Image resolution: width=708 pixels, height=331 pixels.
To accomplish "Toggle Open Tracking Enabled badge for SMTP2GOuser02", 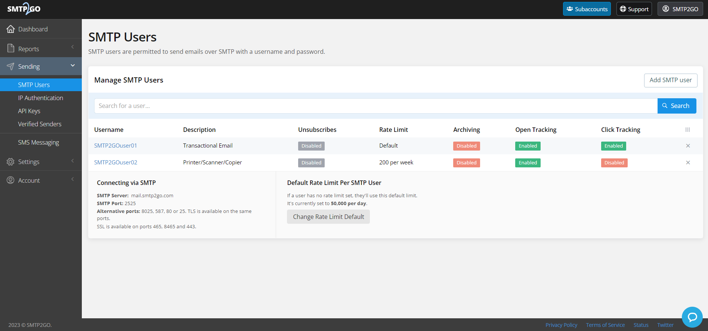I will [x=528, y=163].
